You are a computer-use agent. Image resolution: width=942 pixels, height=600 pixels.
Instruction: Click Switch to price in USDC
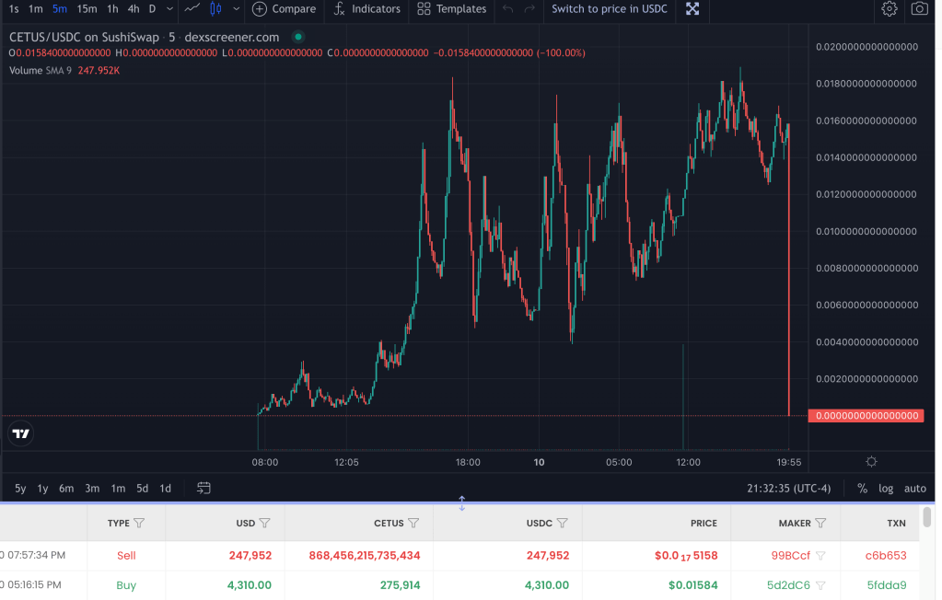pyautogui.click(x=609, y=9)
